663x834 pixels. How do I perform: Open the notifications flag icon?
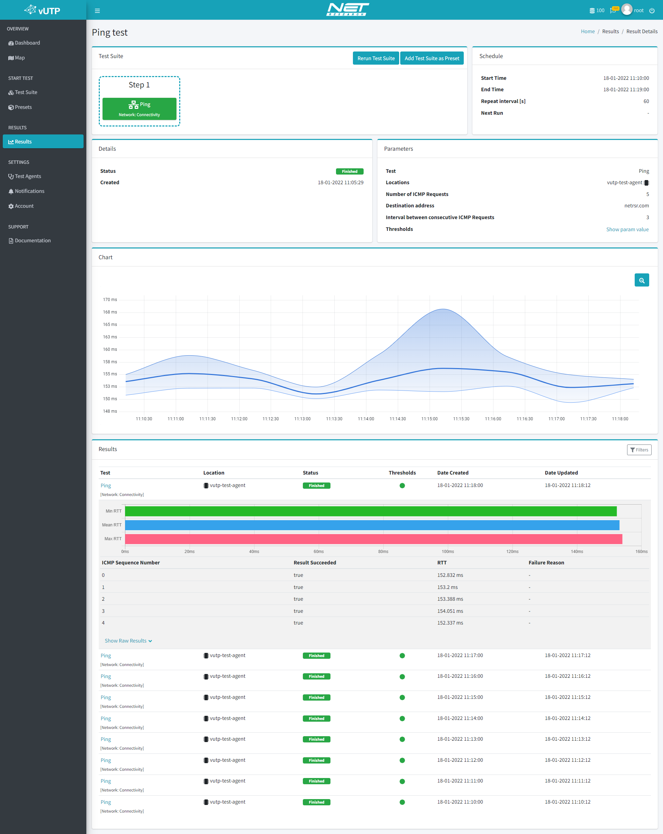pyautogui.click(x=614, y=10)
